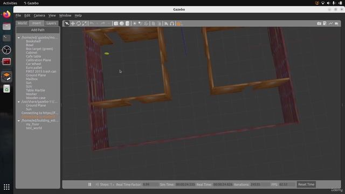
Task: Select the Washer model
Action: pyautogui.click(x=31, y=94)
